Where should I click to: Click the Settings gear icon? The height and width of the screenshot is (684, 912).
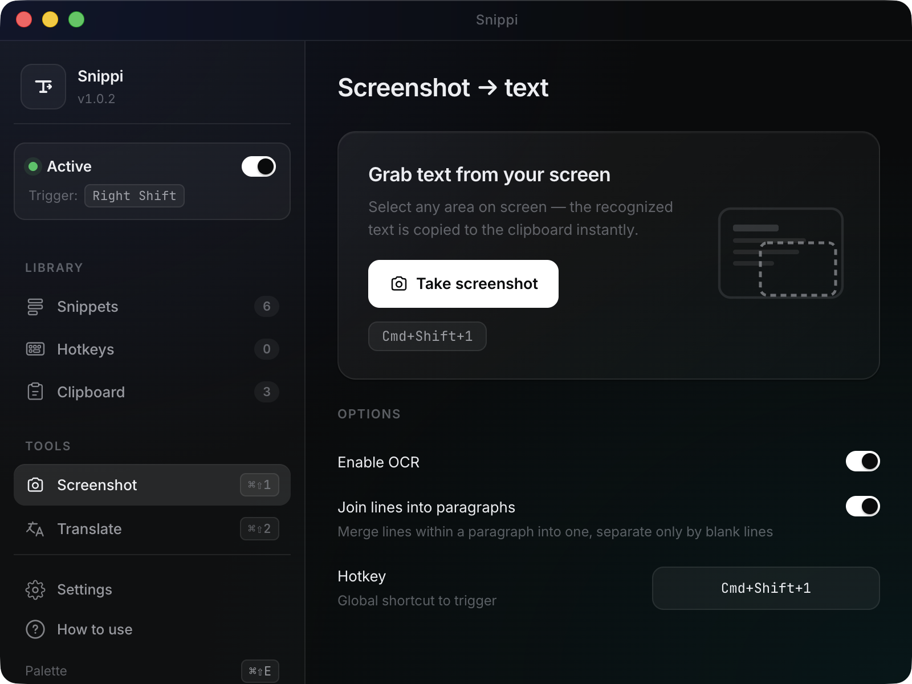[x=35, y=589]
